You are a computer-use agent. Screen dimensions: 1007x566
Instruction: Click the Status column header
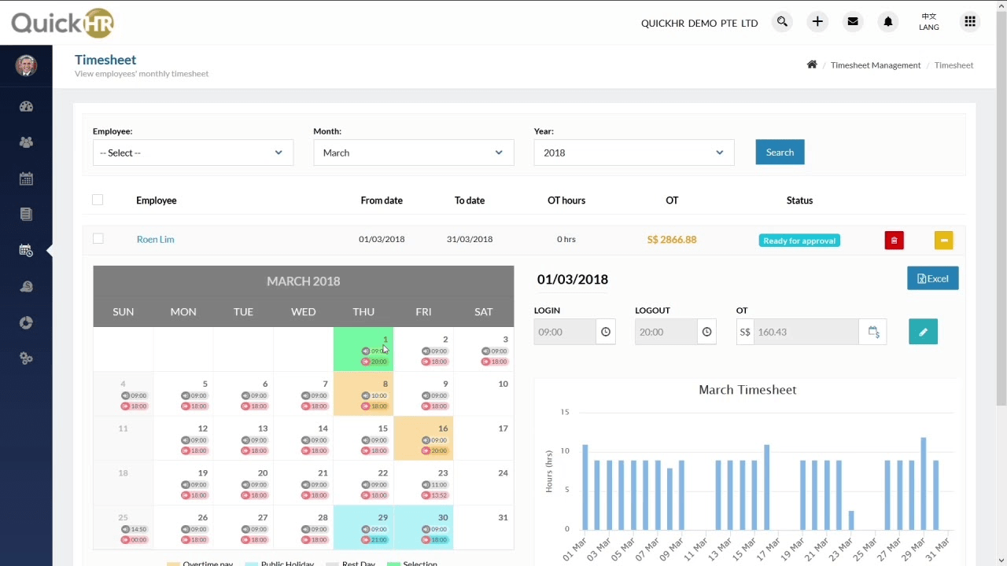pos(799,200)
